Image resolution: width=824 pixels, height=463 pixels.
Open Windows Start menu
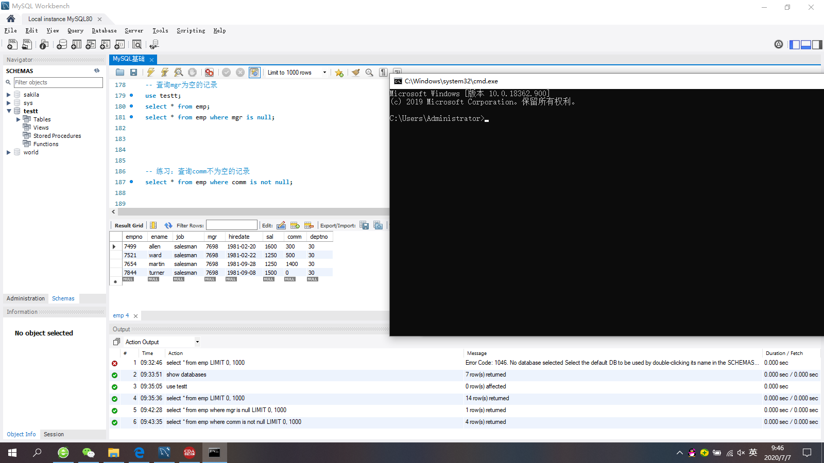tap(12, 453)
